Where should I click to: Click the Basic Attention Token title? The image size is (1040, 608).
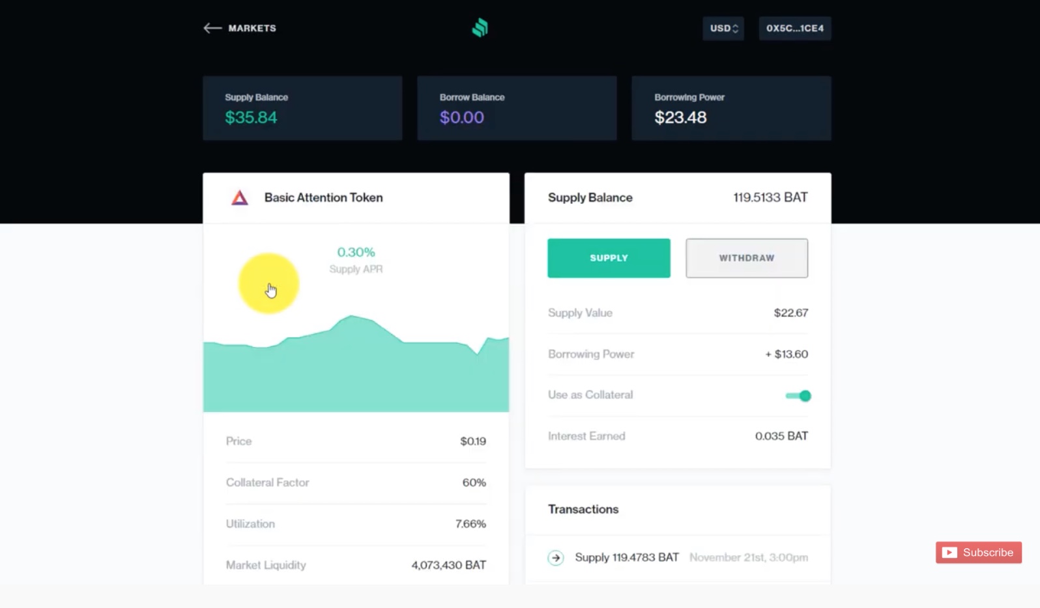coord(323,197)
